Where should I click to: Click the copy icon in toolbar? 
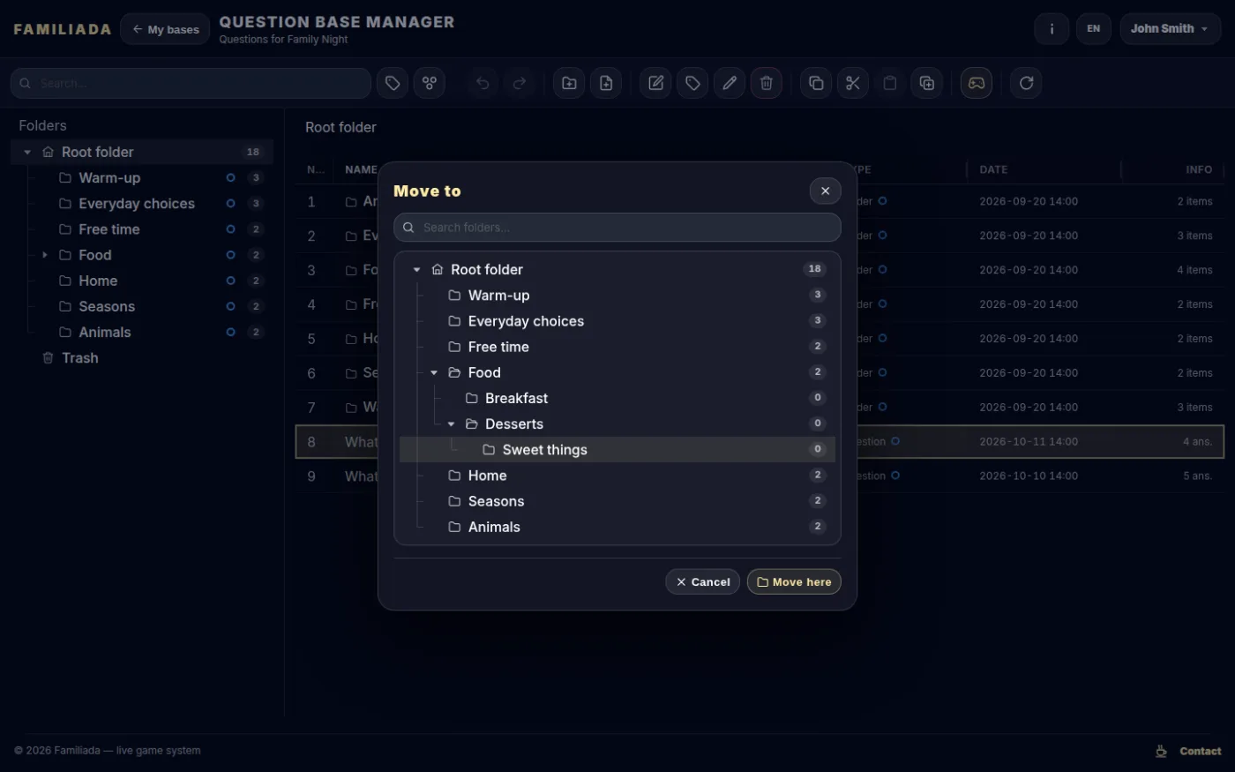pyautogui.click(x=816, y=83)
